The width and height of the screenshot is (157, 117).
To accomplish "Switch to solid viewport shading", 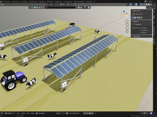I will pos(147,5).
